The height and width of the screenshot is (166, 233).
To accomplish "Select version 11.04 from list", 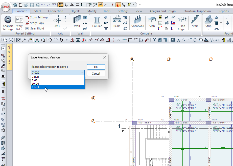I will (58, 87).
